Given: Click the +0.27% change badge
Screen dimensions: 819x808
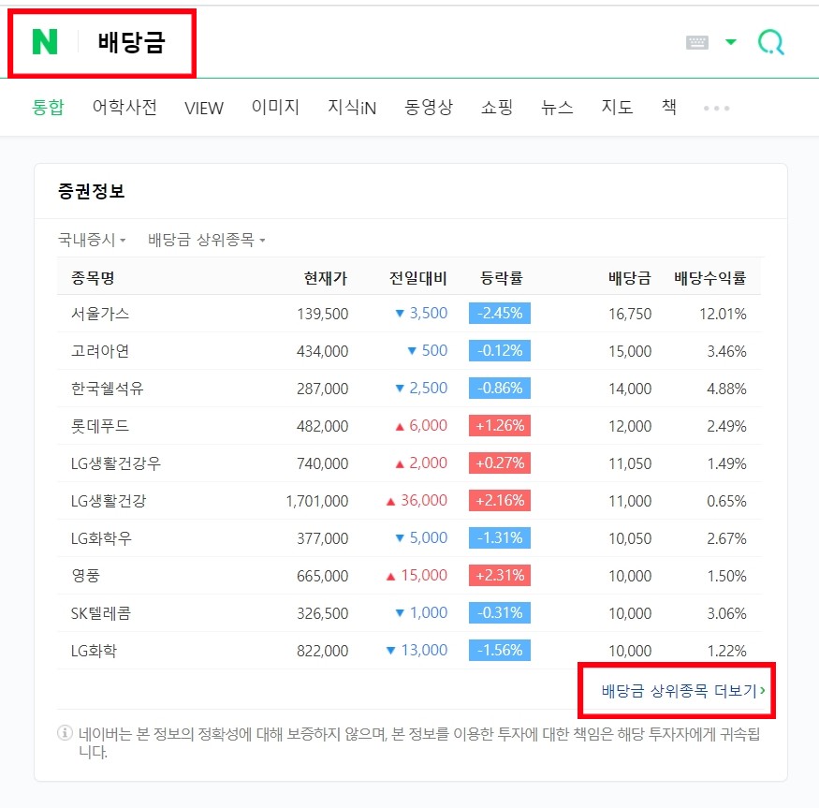Looking at the screenshot, I should tap(500, 463).
